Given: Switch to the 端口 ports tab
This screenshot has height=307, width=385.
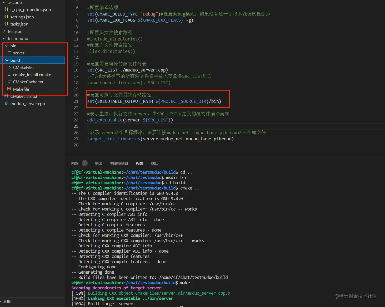Looking at the screenshot, I should [x=155, y=163].
